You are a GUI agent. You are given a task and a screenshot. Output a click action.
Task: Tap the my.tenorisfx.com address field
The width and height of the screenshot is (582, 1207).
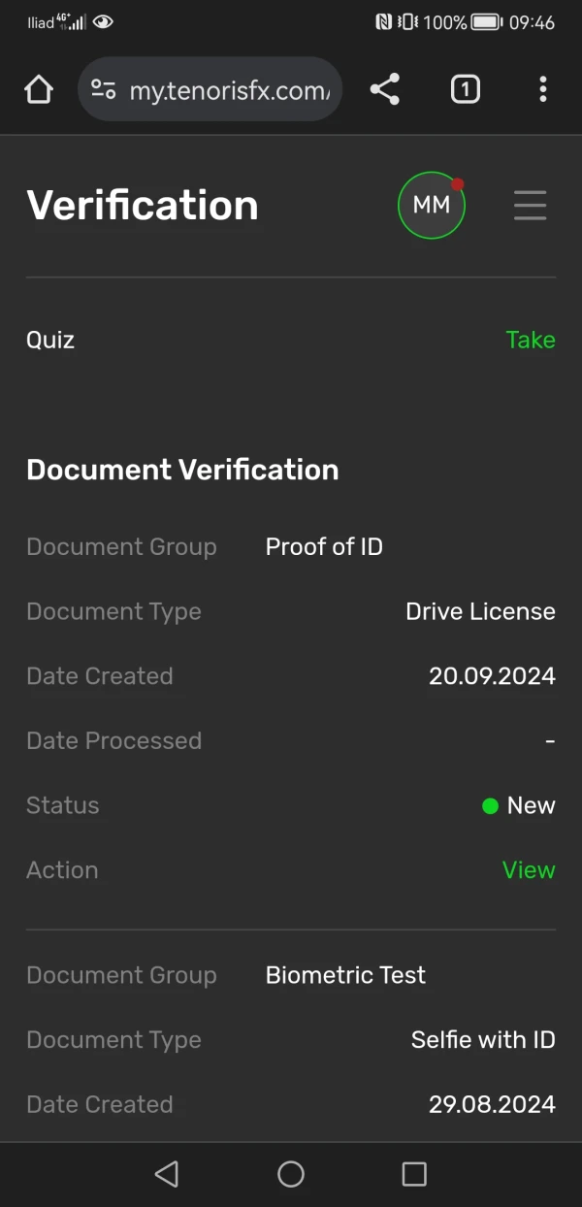[229, 90]
